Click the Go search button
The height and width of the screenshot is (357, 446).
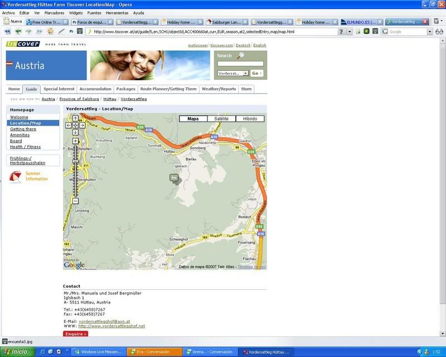(257, 73)
